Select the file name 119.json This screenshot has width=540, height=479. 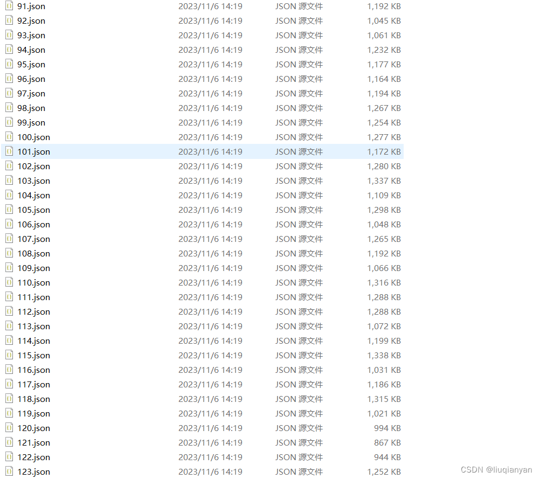click(34, 414)
